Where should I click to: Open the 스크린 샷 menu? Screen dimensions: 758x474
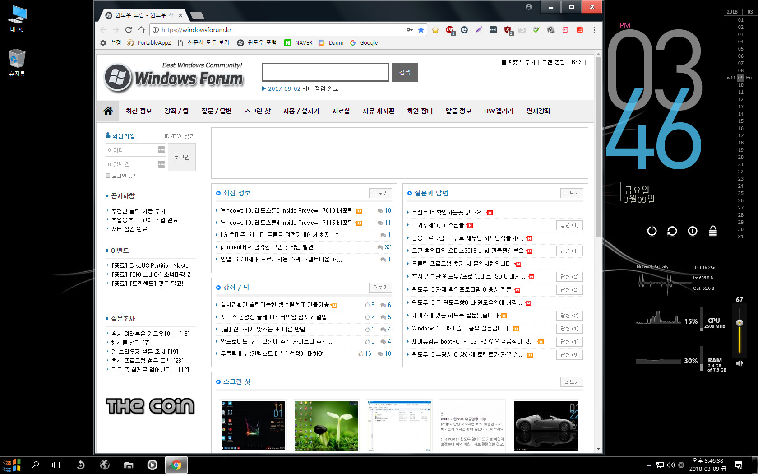coord(258,111)
